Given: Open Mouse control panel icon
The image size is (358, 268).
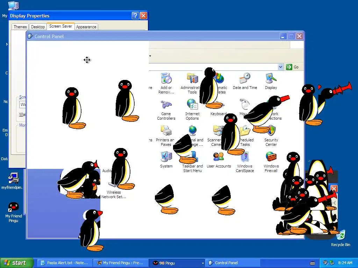Looking at the screenshot, I should (245, 104).
